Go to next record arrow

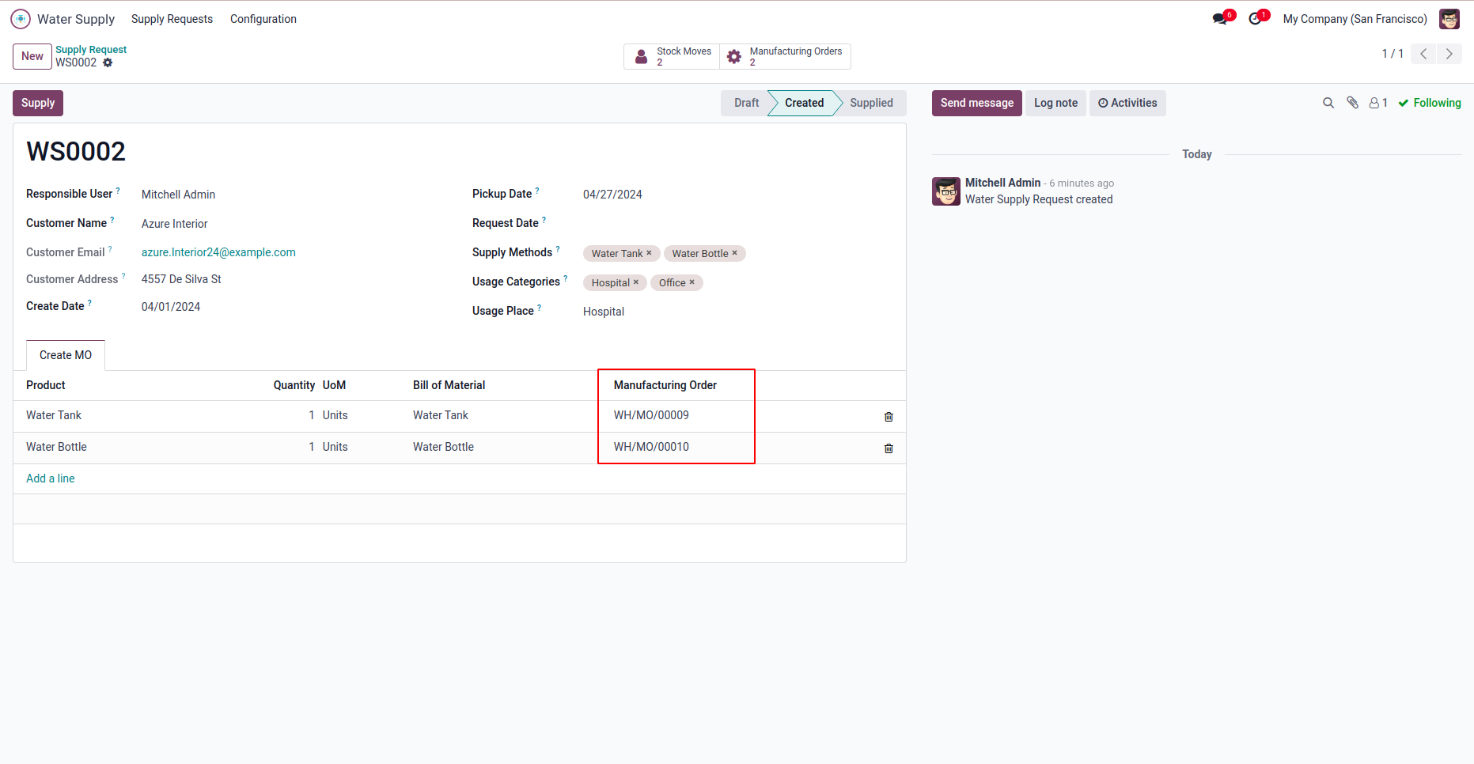[1449, 54]
